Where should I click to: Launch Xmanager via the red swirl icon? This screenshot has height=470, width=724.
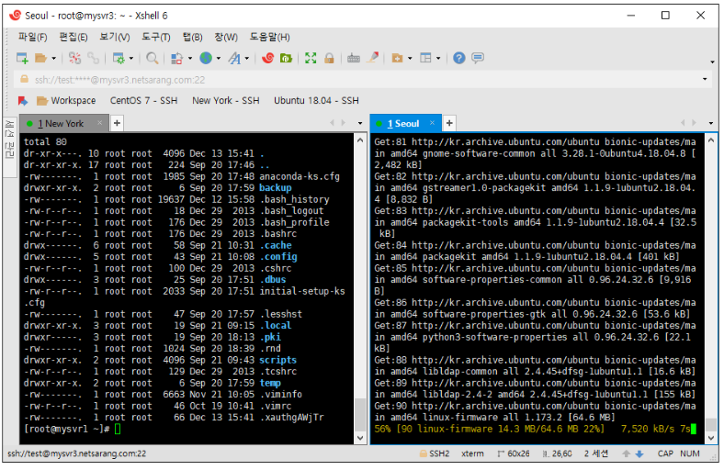[x=267, y=58]
